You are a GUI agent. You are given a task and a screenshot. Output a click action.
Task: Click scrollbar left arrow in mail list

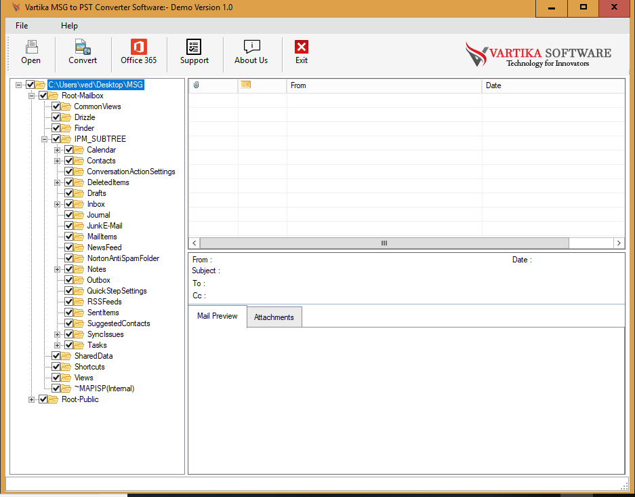tap(194, 243)
